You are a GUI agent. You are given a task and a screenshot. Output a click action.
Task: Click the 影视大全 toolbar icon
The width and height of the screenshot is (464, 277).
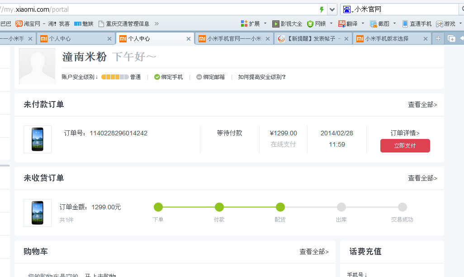tap(275, 23)
